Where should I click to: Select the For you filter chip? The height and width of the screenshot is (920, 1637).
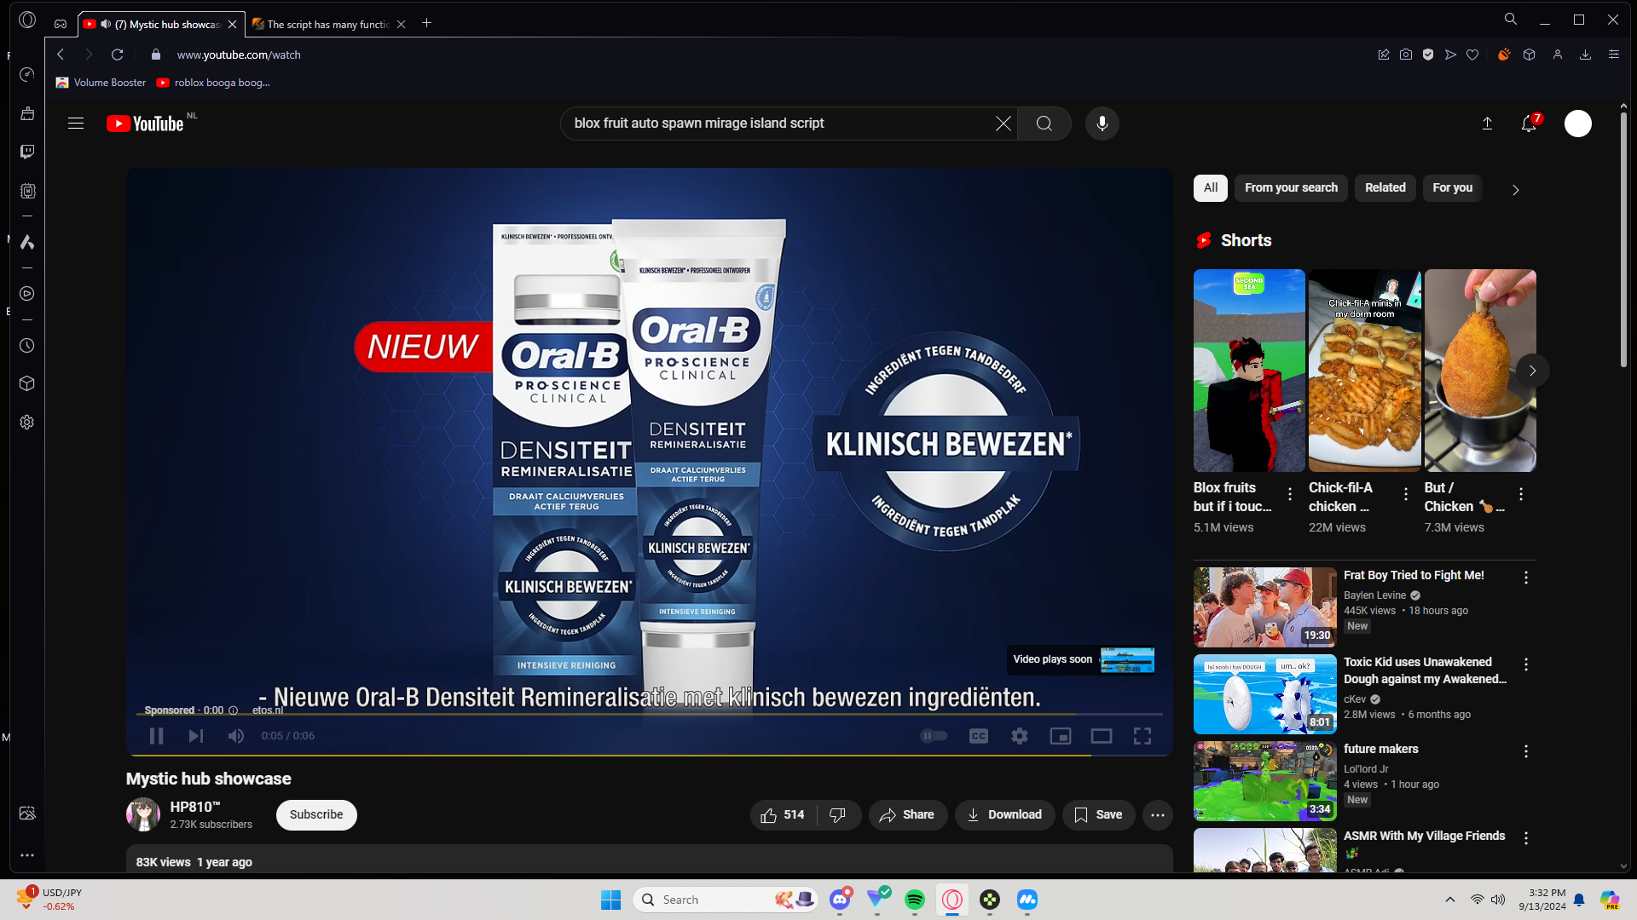point(1453,188)
